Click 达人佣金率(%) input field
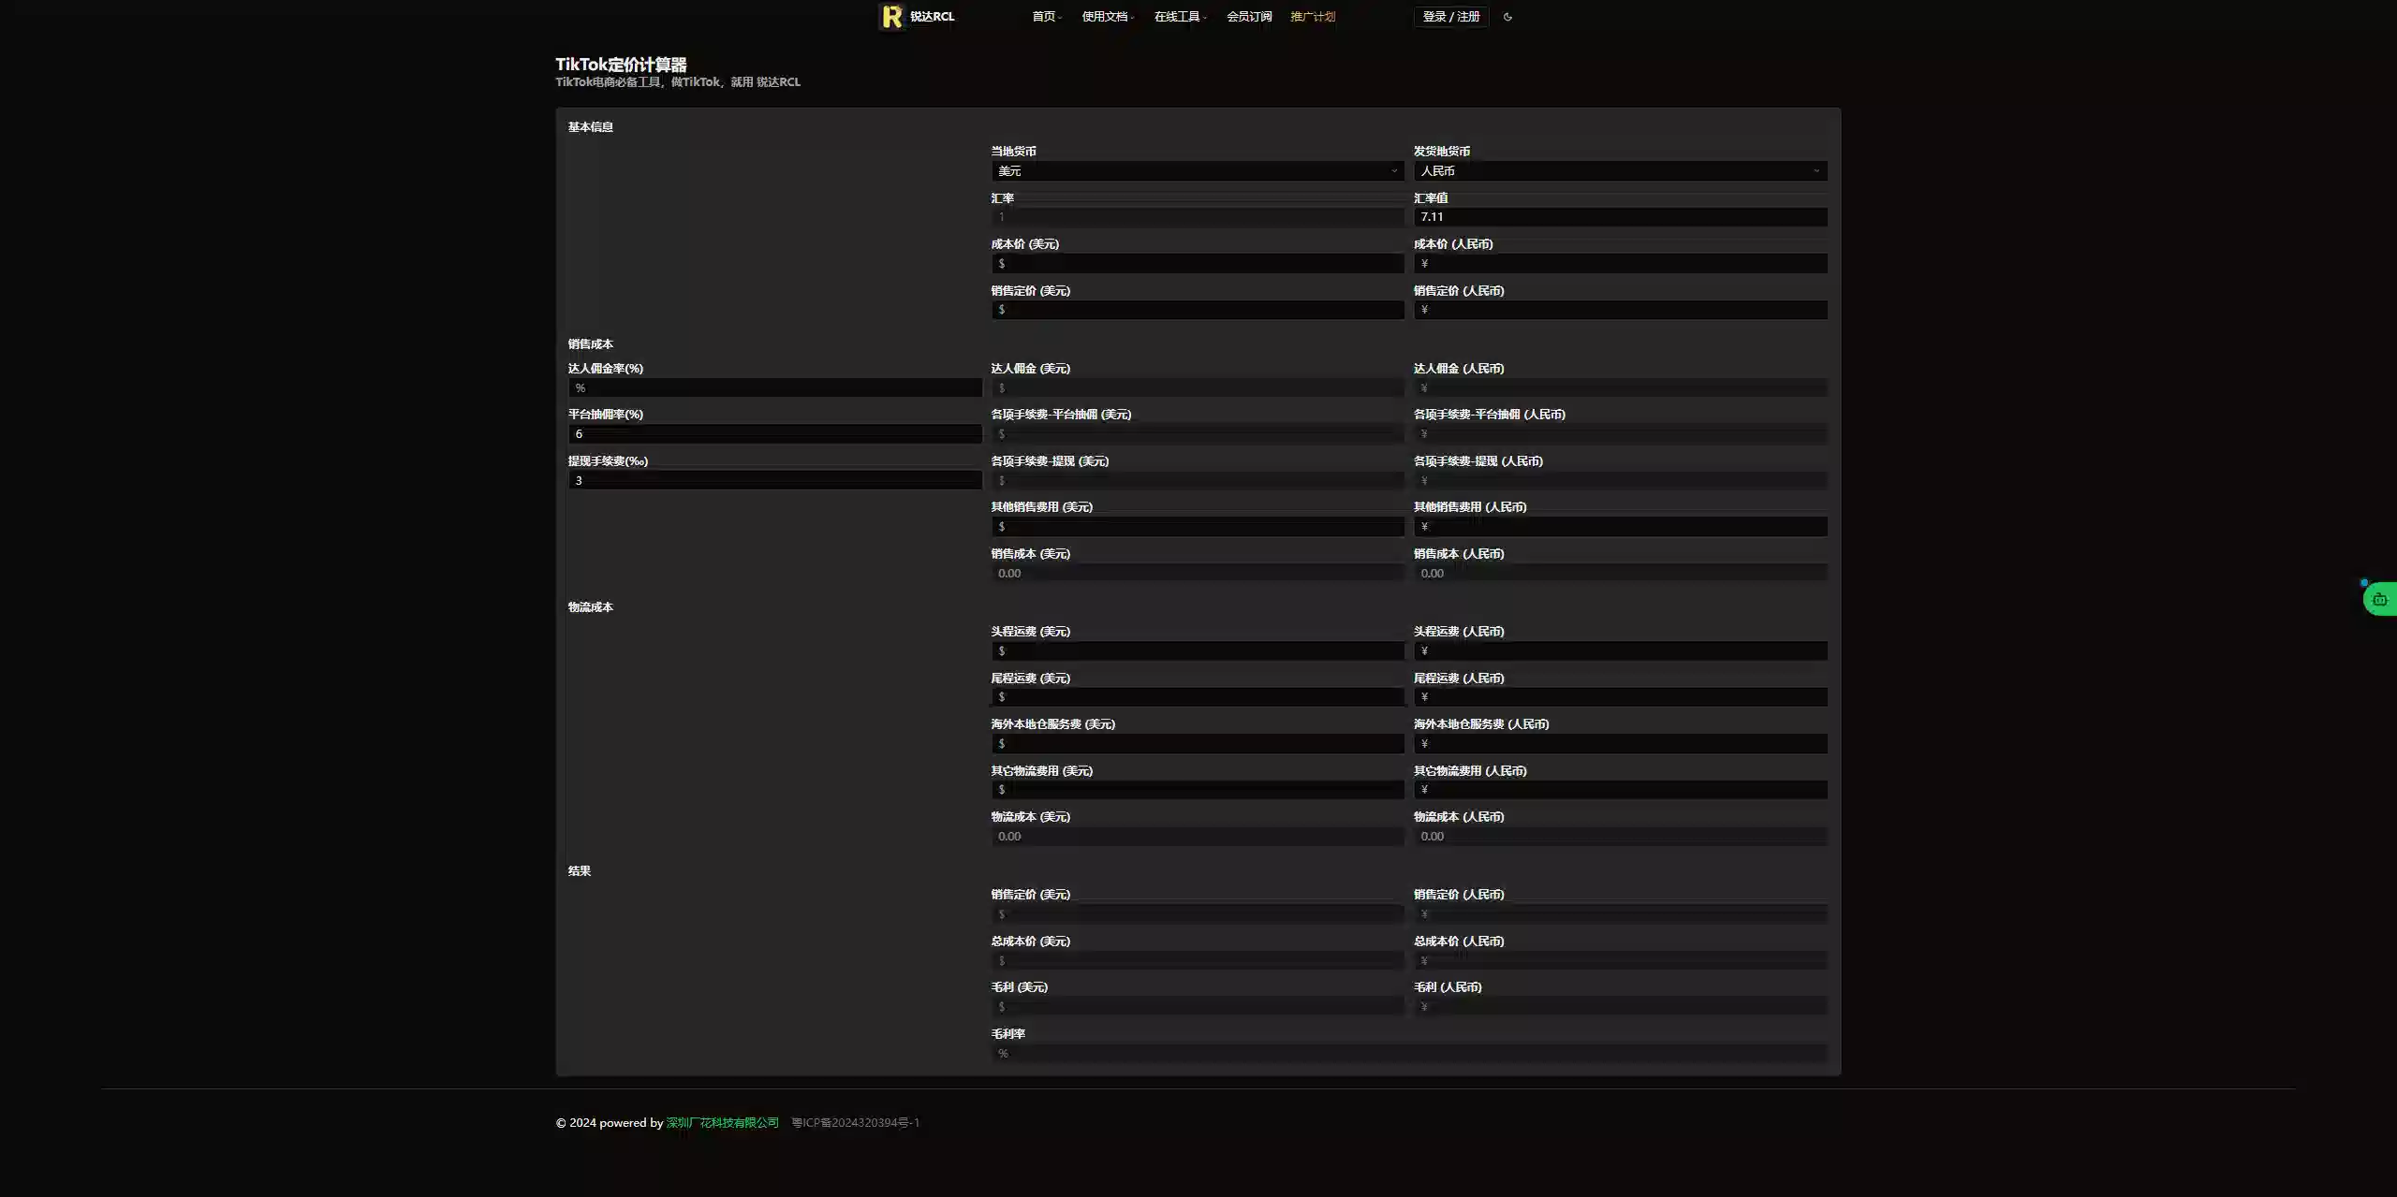Screen dimensions: 2397x1197 [x=774, y=388]
